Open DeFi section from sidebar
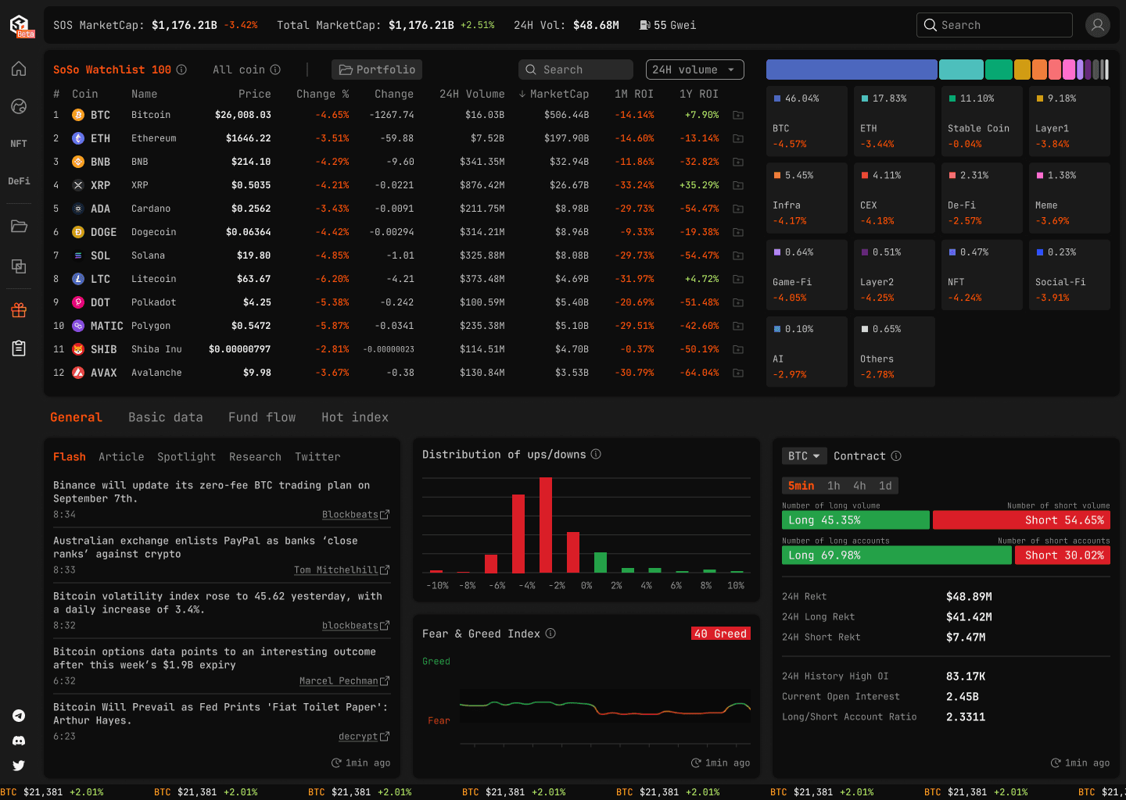This screenshot has height=800, width=1126. pyautogui.click(x=19, y=181)
